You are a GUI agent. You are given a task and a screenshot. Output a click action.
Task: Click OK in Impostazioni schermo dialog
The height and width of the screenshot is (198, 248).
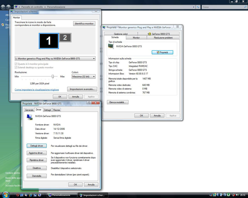pyautogui.click(x=60, y=97)
